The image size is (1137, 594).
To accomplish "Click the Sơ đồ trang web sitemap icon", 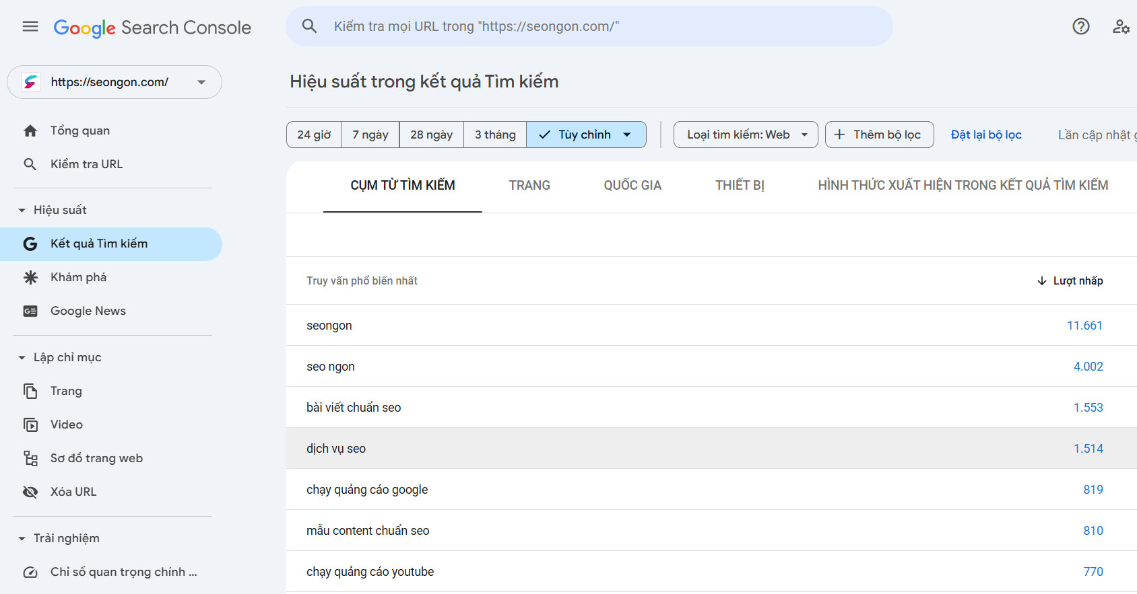I will click(30, 458).
